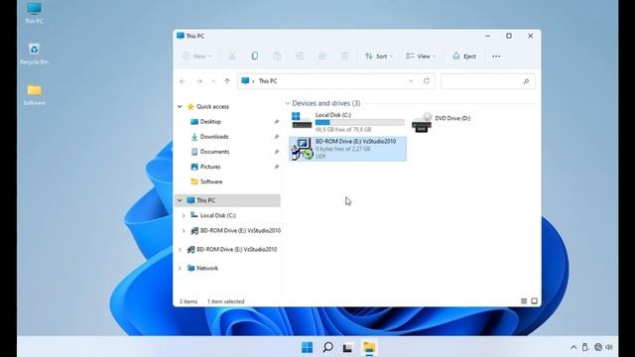Click the Rename icon in toolbar
635x357 pixels.
(300, 57)
